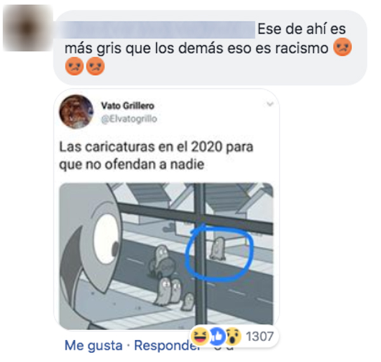Click the ghost circled in blue
This screenshot has height=362, width=381.
pos(218,249)
